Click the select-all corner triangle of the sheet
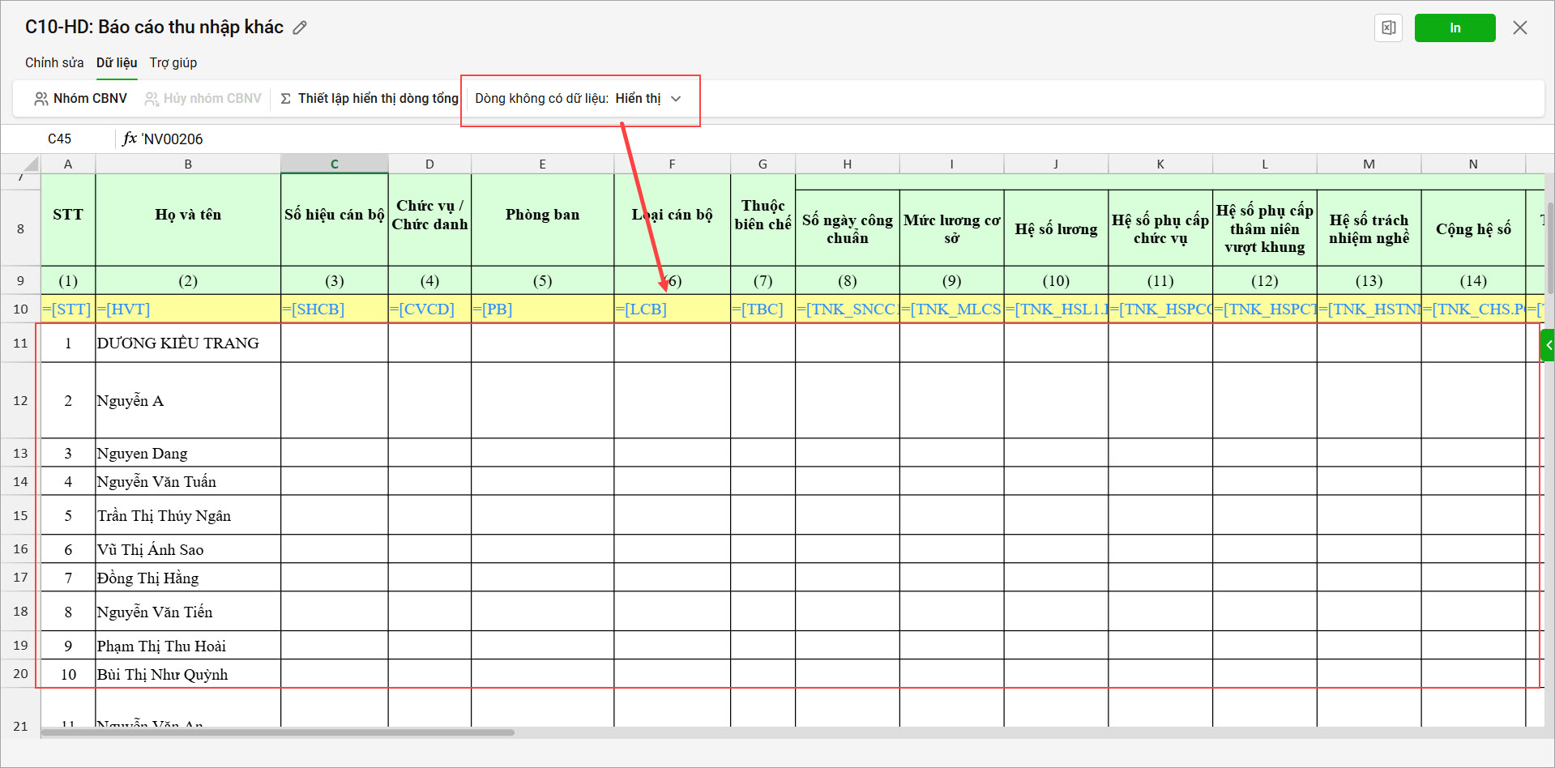This screenshot has height=768, width=1555. point(30,164)
